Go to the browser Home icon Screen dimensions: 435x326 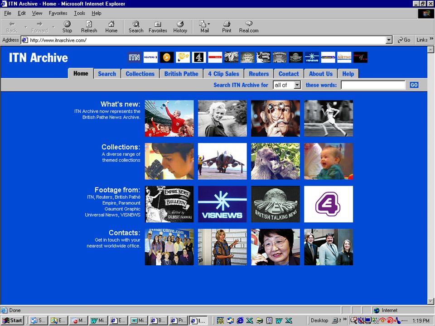pos(111,27)
